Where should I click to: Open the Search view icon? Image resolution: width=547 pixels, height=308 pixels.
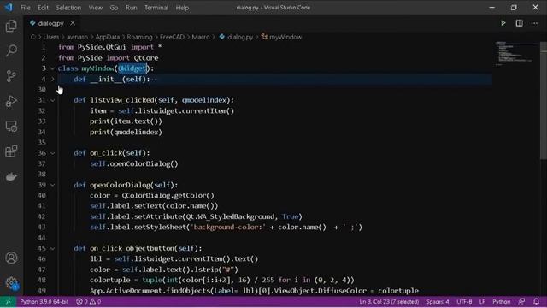coord(11,50)
